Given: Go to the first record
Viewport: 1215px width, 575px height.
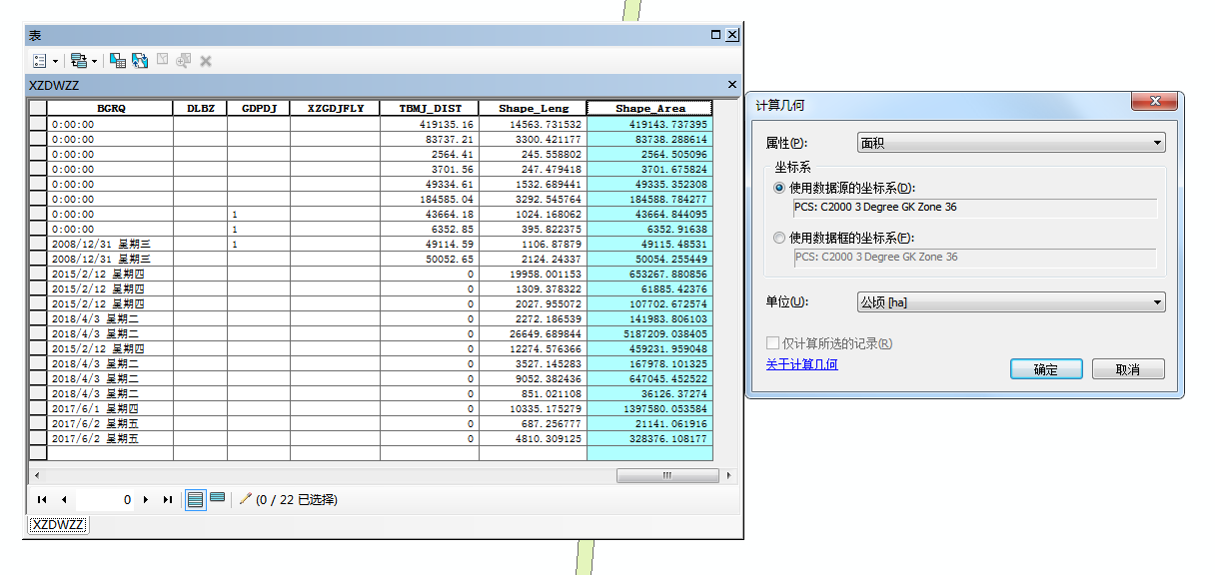Looking at the screenshot, I should (42, 499).
